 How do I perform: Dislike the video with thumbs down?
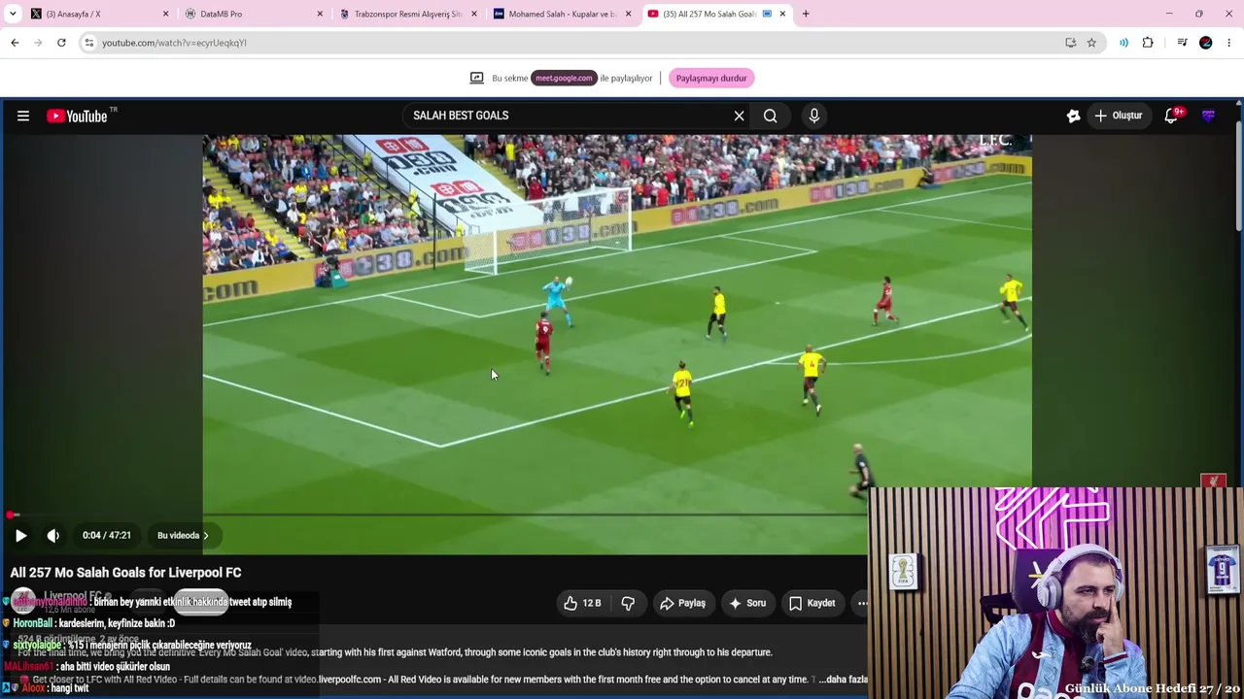pyautogui.click(x=628, y=603)
